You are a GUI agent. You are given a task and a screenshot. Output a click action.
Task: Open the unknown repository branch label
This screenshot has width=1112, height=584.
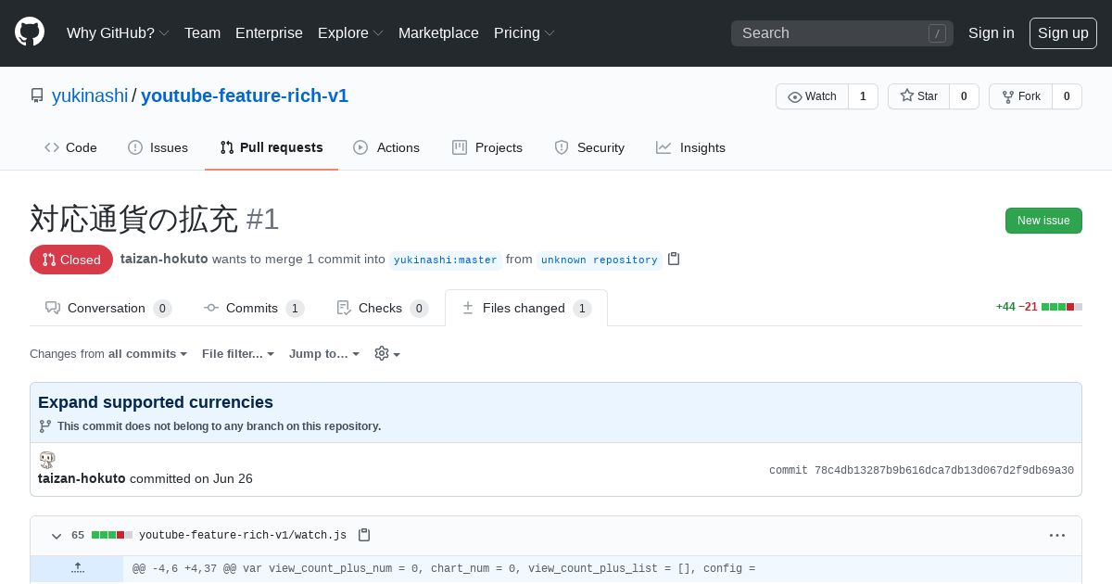[600, 260]
